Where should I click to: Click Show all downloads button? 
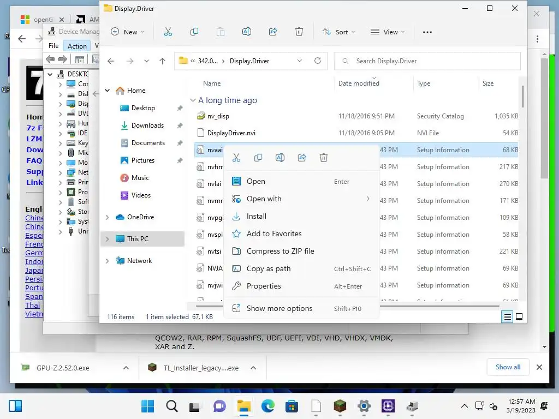[508, 367]
